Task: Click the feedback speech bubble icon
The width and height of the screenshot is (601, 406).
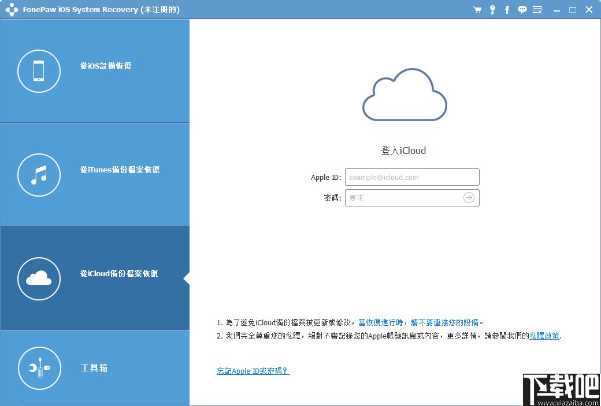Action: pyautogui.click(x=522, y=9)
